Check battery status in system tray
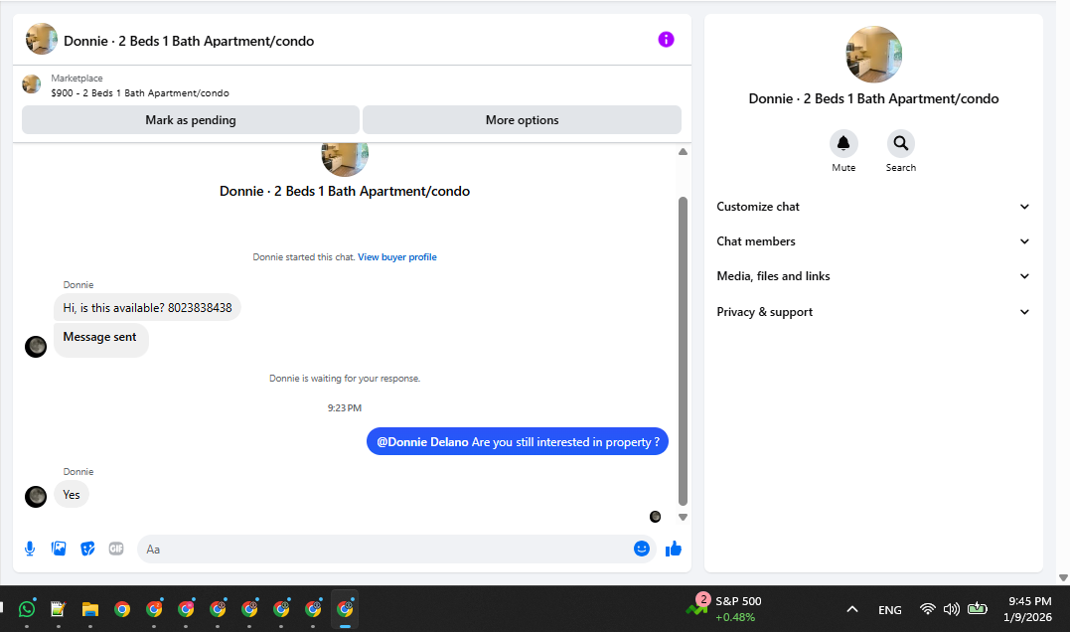This screenshot has height=632, width=1070. point(978,608)
